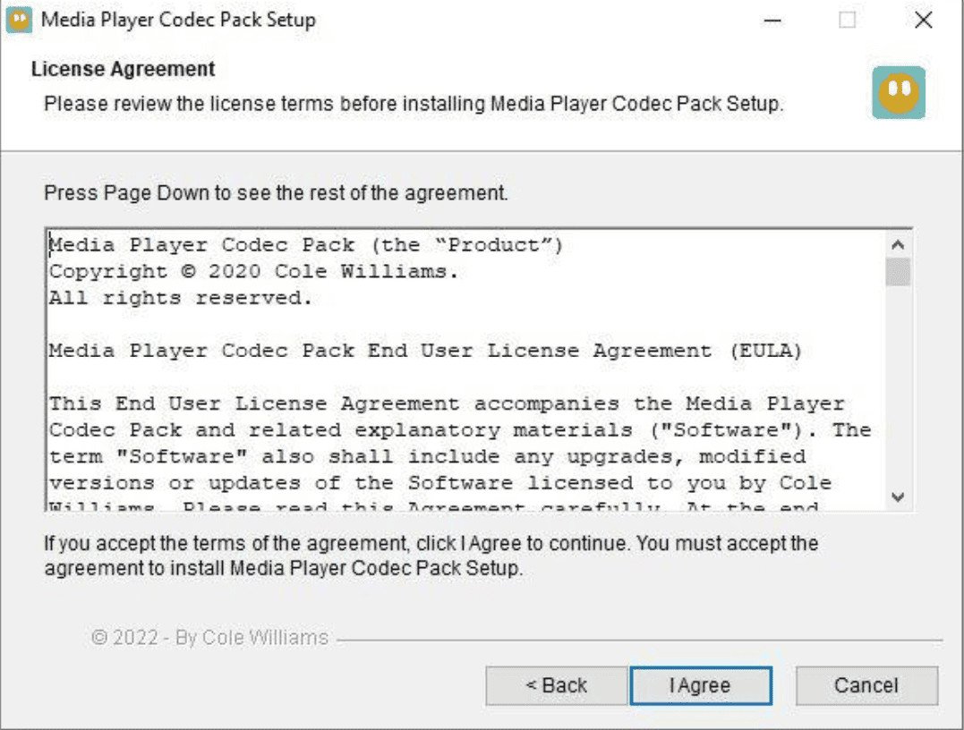Click the maximize button on the window

coord(846,19)
